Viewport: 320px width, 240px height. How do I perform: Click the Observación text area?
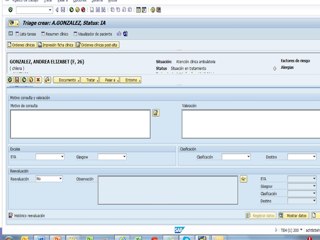[168, 190]
